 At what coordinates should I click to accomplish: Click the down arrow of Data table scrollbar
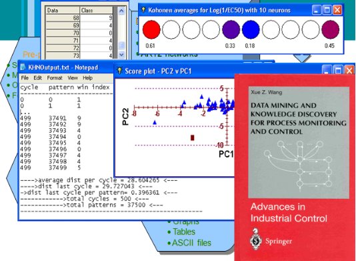click(121, 55)
